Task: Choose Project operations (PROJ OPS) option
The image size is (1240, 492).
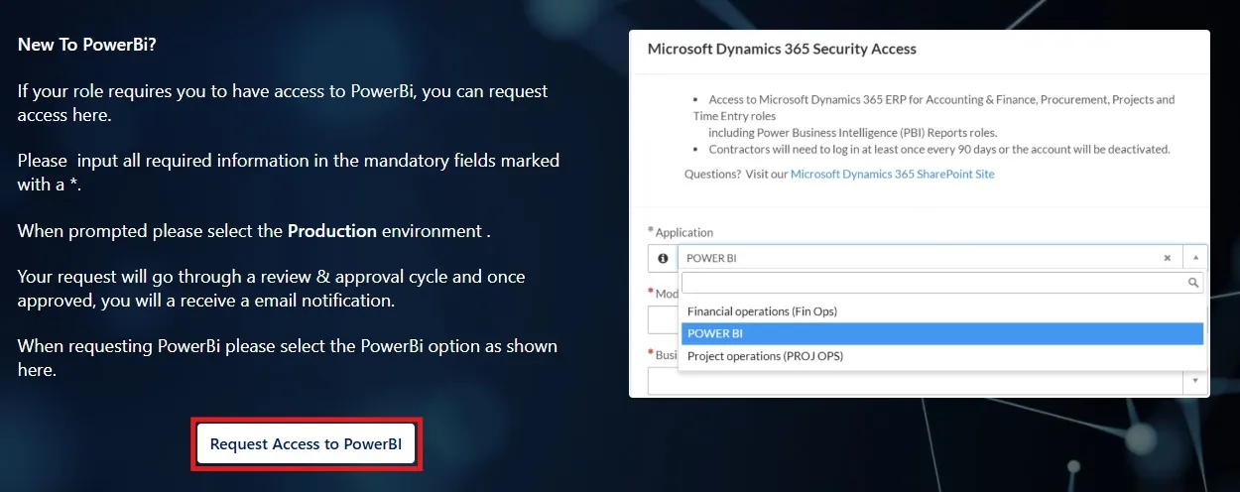Action: [x=941, y=356]
